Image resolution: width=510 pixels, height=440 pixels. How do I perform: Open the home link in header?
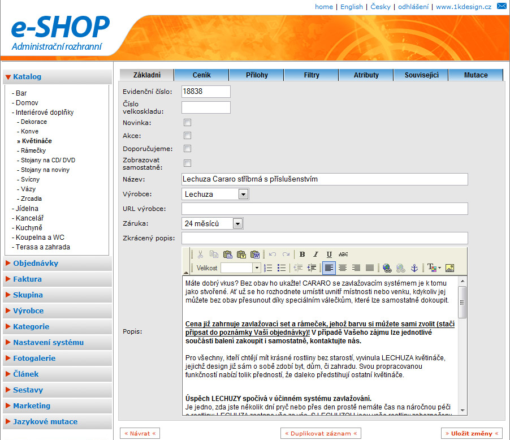click(x=323, y=7)
